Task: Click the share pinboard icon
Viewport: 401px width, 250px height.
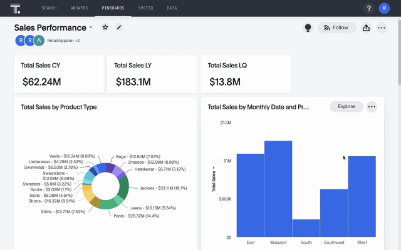Action: point(367,27)
